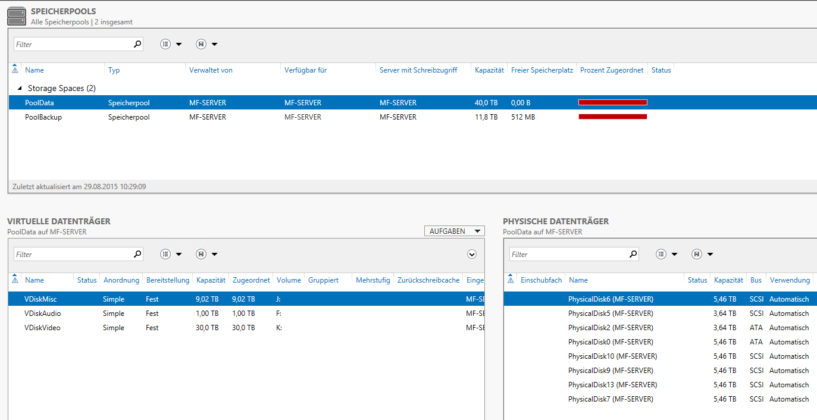Select the VDiskAudio virtual disk
Screen dimensions: 817x420
pyautogui.click(x=246, y=313)
